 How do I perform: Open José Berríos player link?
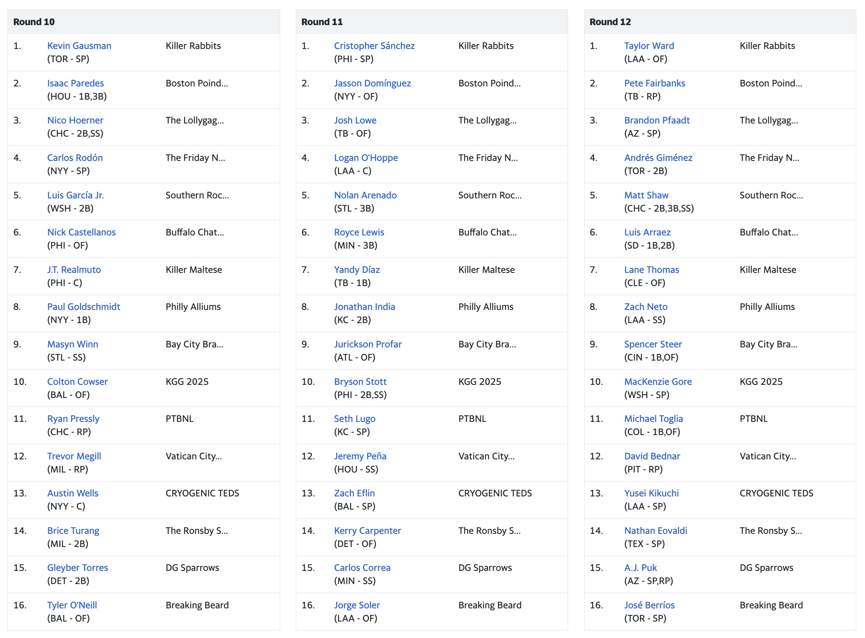649,605
